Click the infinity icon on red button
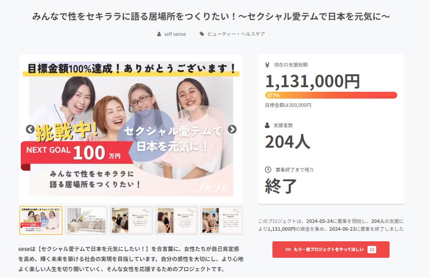The image size is (430, 278). (x=288, y=250)
